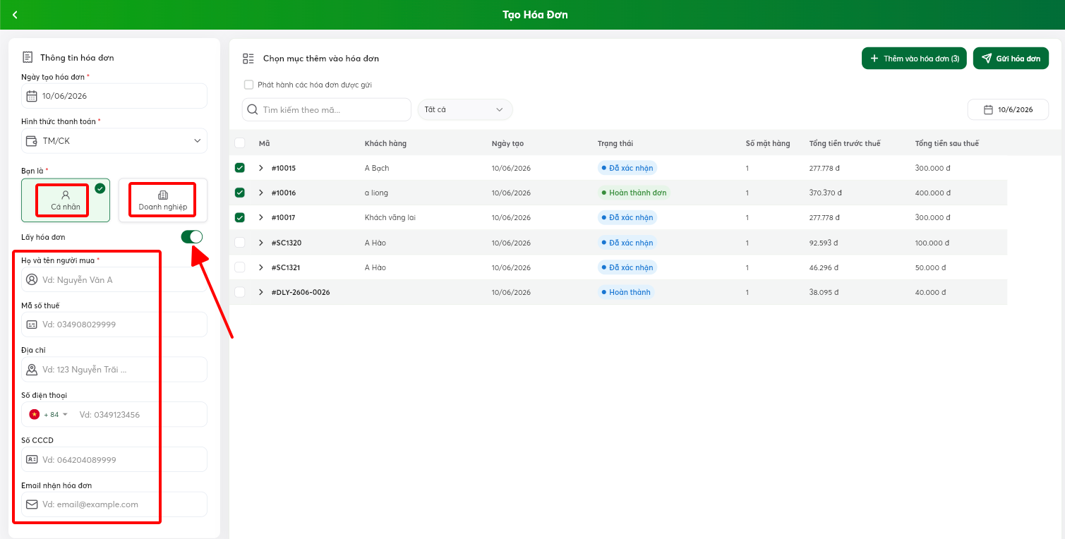Expand row #10017
Viewport: 1065px width, 539px height.
pos(261,217)
